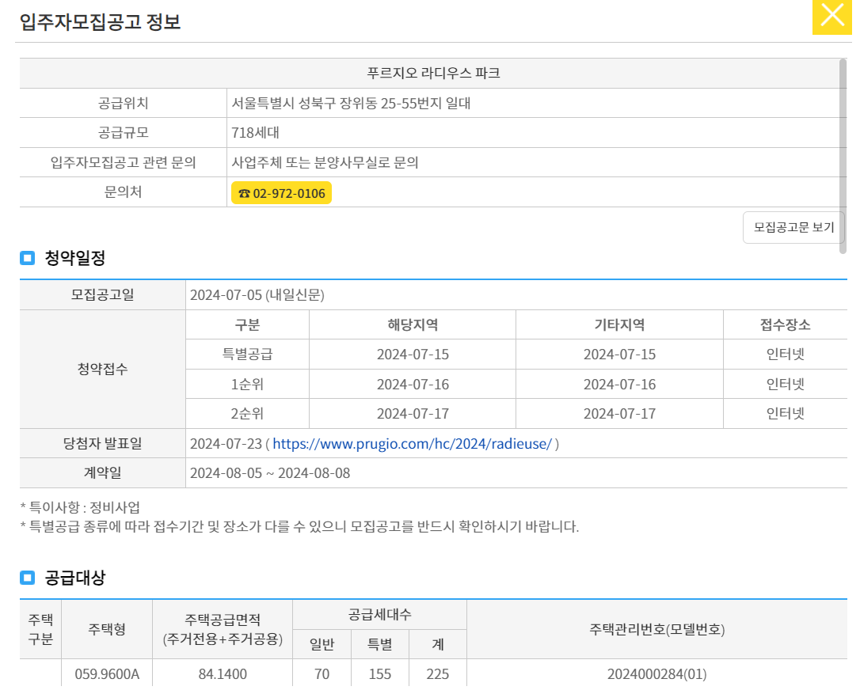Click the 당첨자 발표일 row label
Image resolution: width=860 pixels, height=694 pixels.
point(102,443)
